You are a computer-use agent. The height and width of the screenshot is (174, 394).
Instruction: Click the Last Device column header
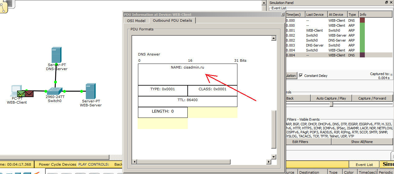[316, 15]
